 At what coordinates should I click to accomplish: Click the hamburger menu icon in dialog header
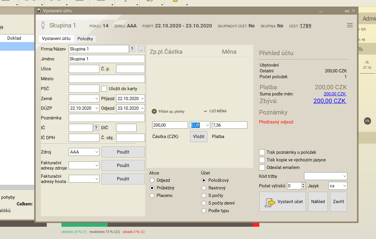(x=350, y=25)
